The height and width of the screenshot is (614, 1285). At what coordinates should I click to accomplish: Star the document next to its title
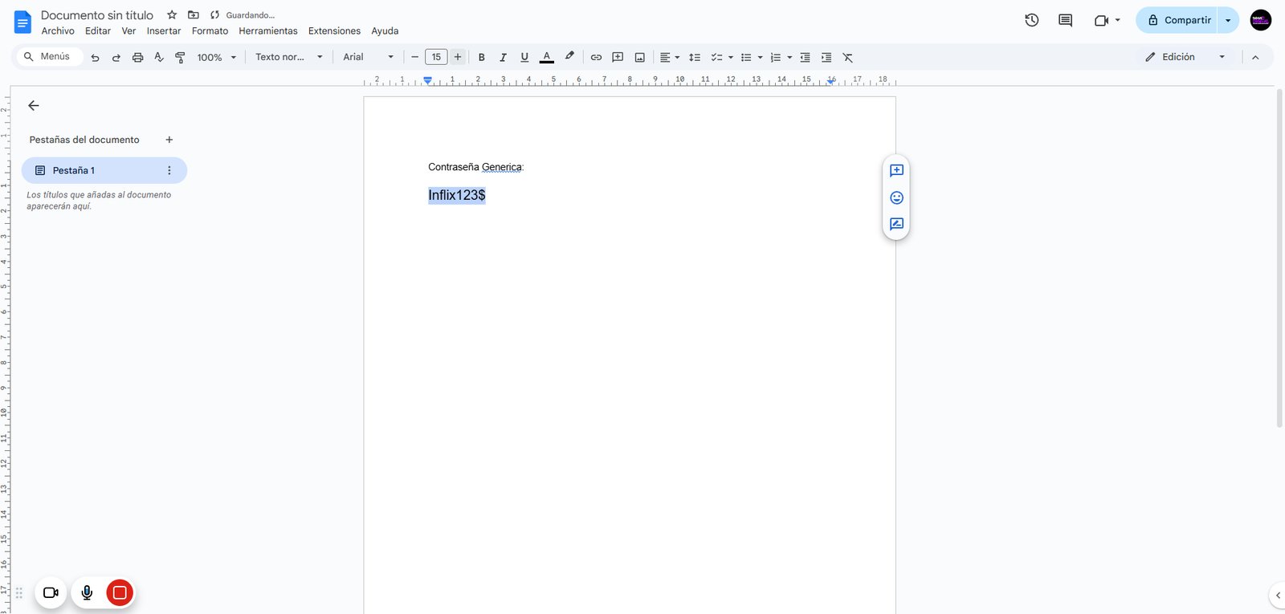click(172, 14)
